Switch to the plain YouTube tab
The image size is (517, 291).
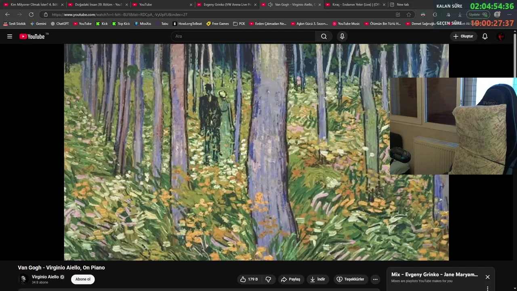[x=162, y=4]
